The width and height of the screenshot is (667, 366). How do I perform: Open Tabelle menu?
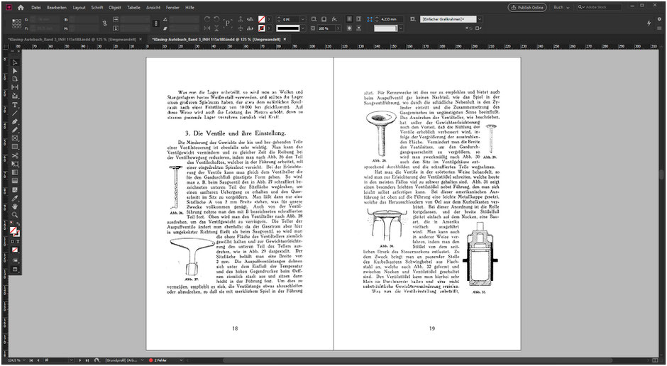point(133,8)
